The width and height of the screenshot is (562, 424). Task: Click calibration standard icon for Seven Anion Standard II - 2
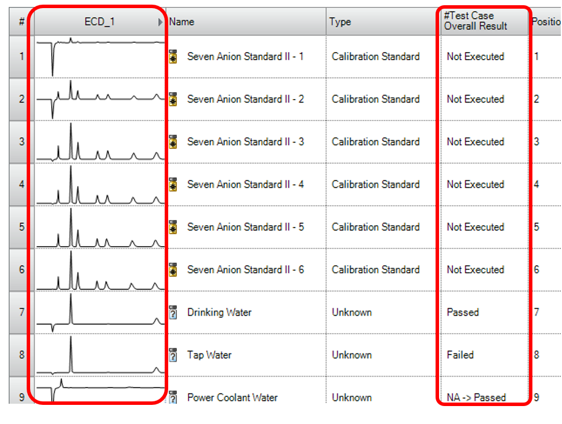[172, 100]
